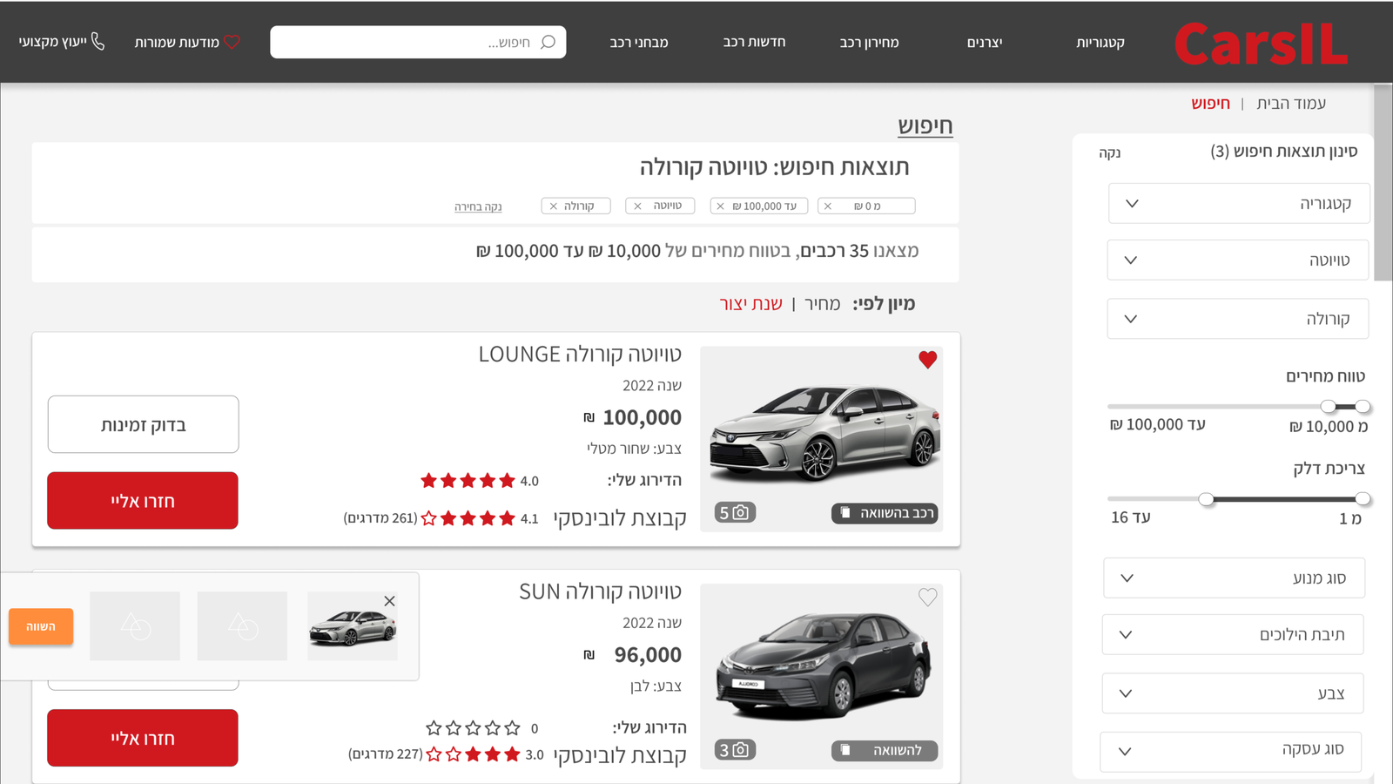Click the חיפוש breadcrumb

[x=1210, y=103]
